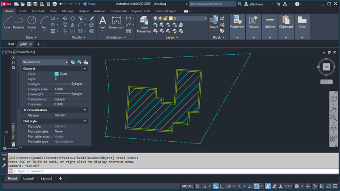The image size is (340, 191).
Task: Toggle ortho mode in status bar
Action: tap(222, 186)
